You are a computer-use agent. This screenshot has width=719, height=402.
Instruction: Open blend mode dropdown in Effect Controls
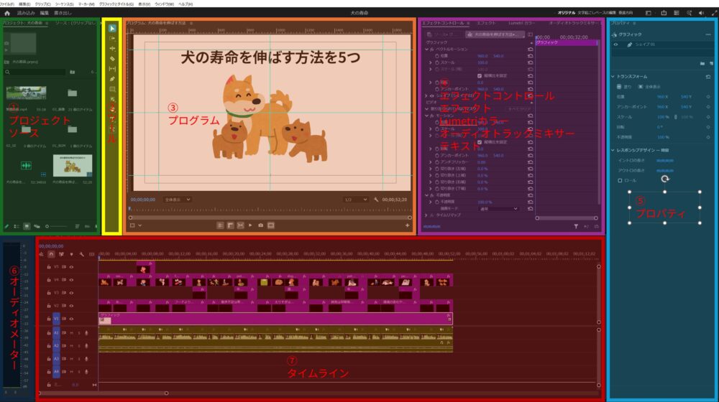tap(498, 209)
